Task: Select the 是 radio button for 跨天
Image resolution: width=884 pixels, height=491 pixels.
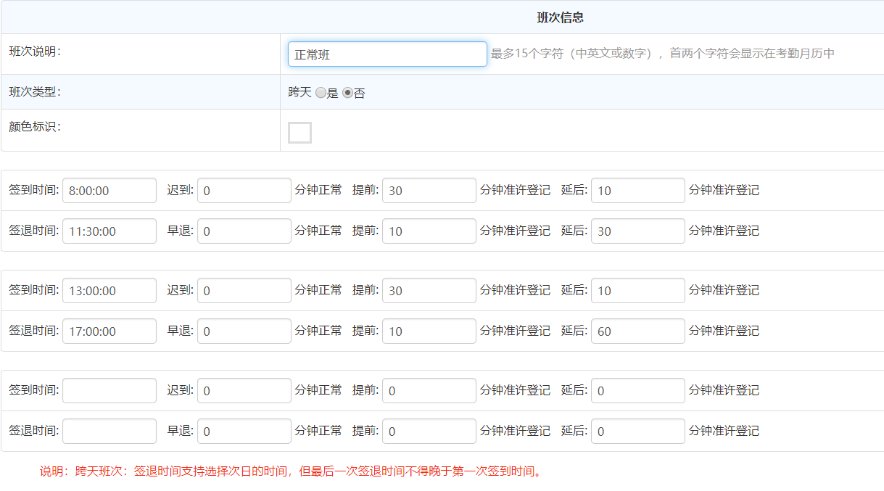Action: pyautogui.click(x=321, y=93)
